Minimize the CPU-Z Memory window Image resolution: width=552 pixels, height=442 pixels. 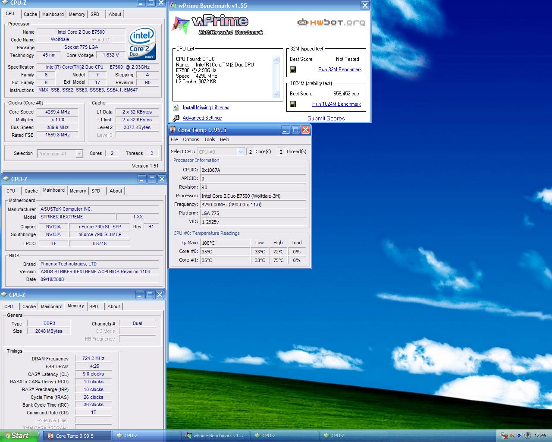coord(140,295)
